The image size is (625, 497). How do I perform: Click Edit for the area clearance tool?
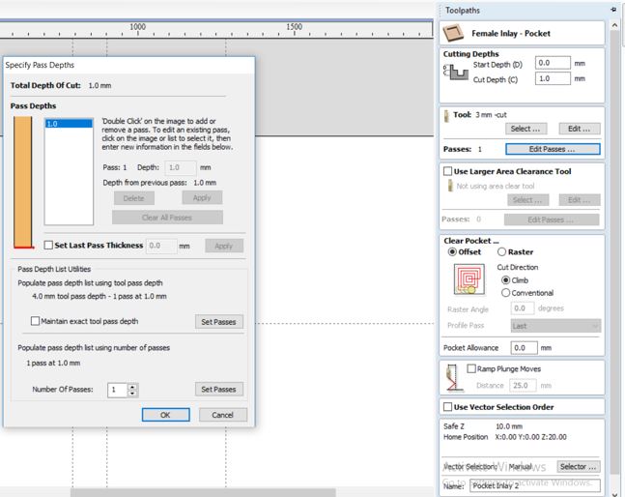(x=580, y=199)
